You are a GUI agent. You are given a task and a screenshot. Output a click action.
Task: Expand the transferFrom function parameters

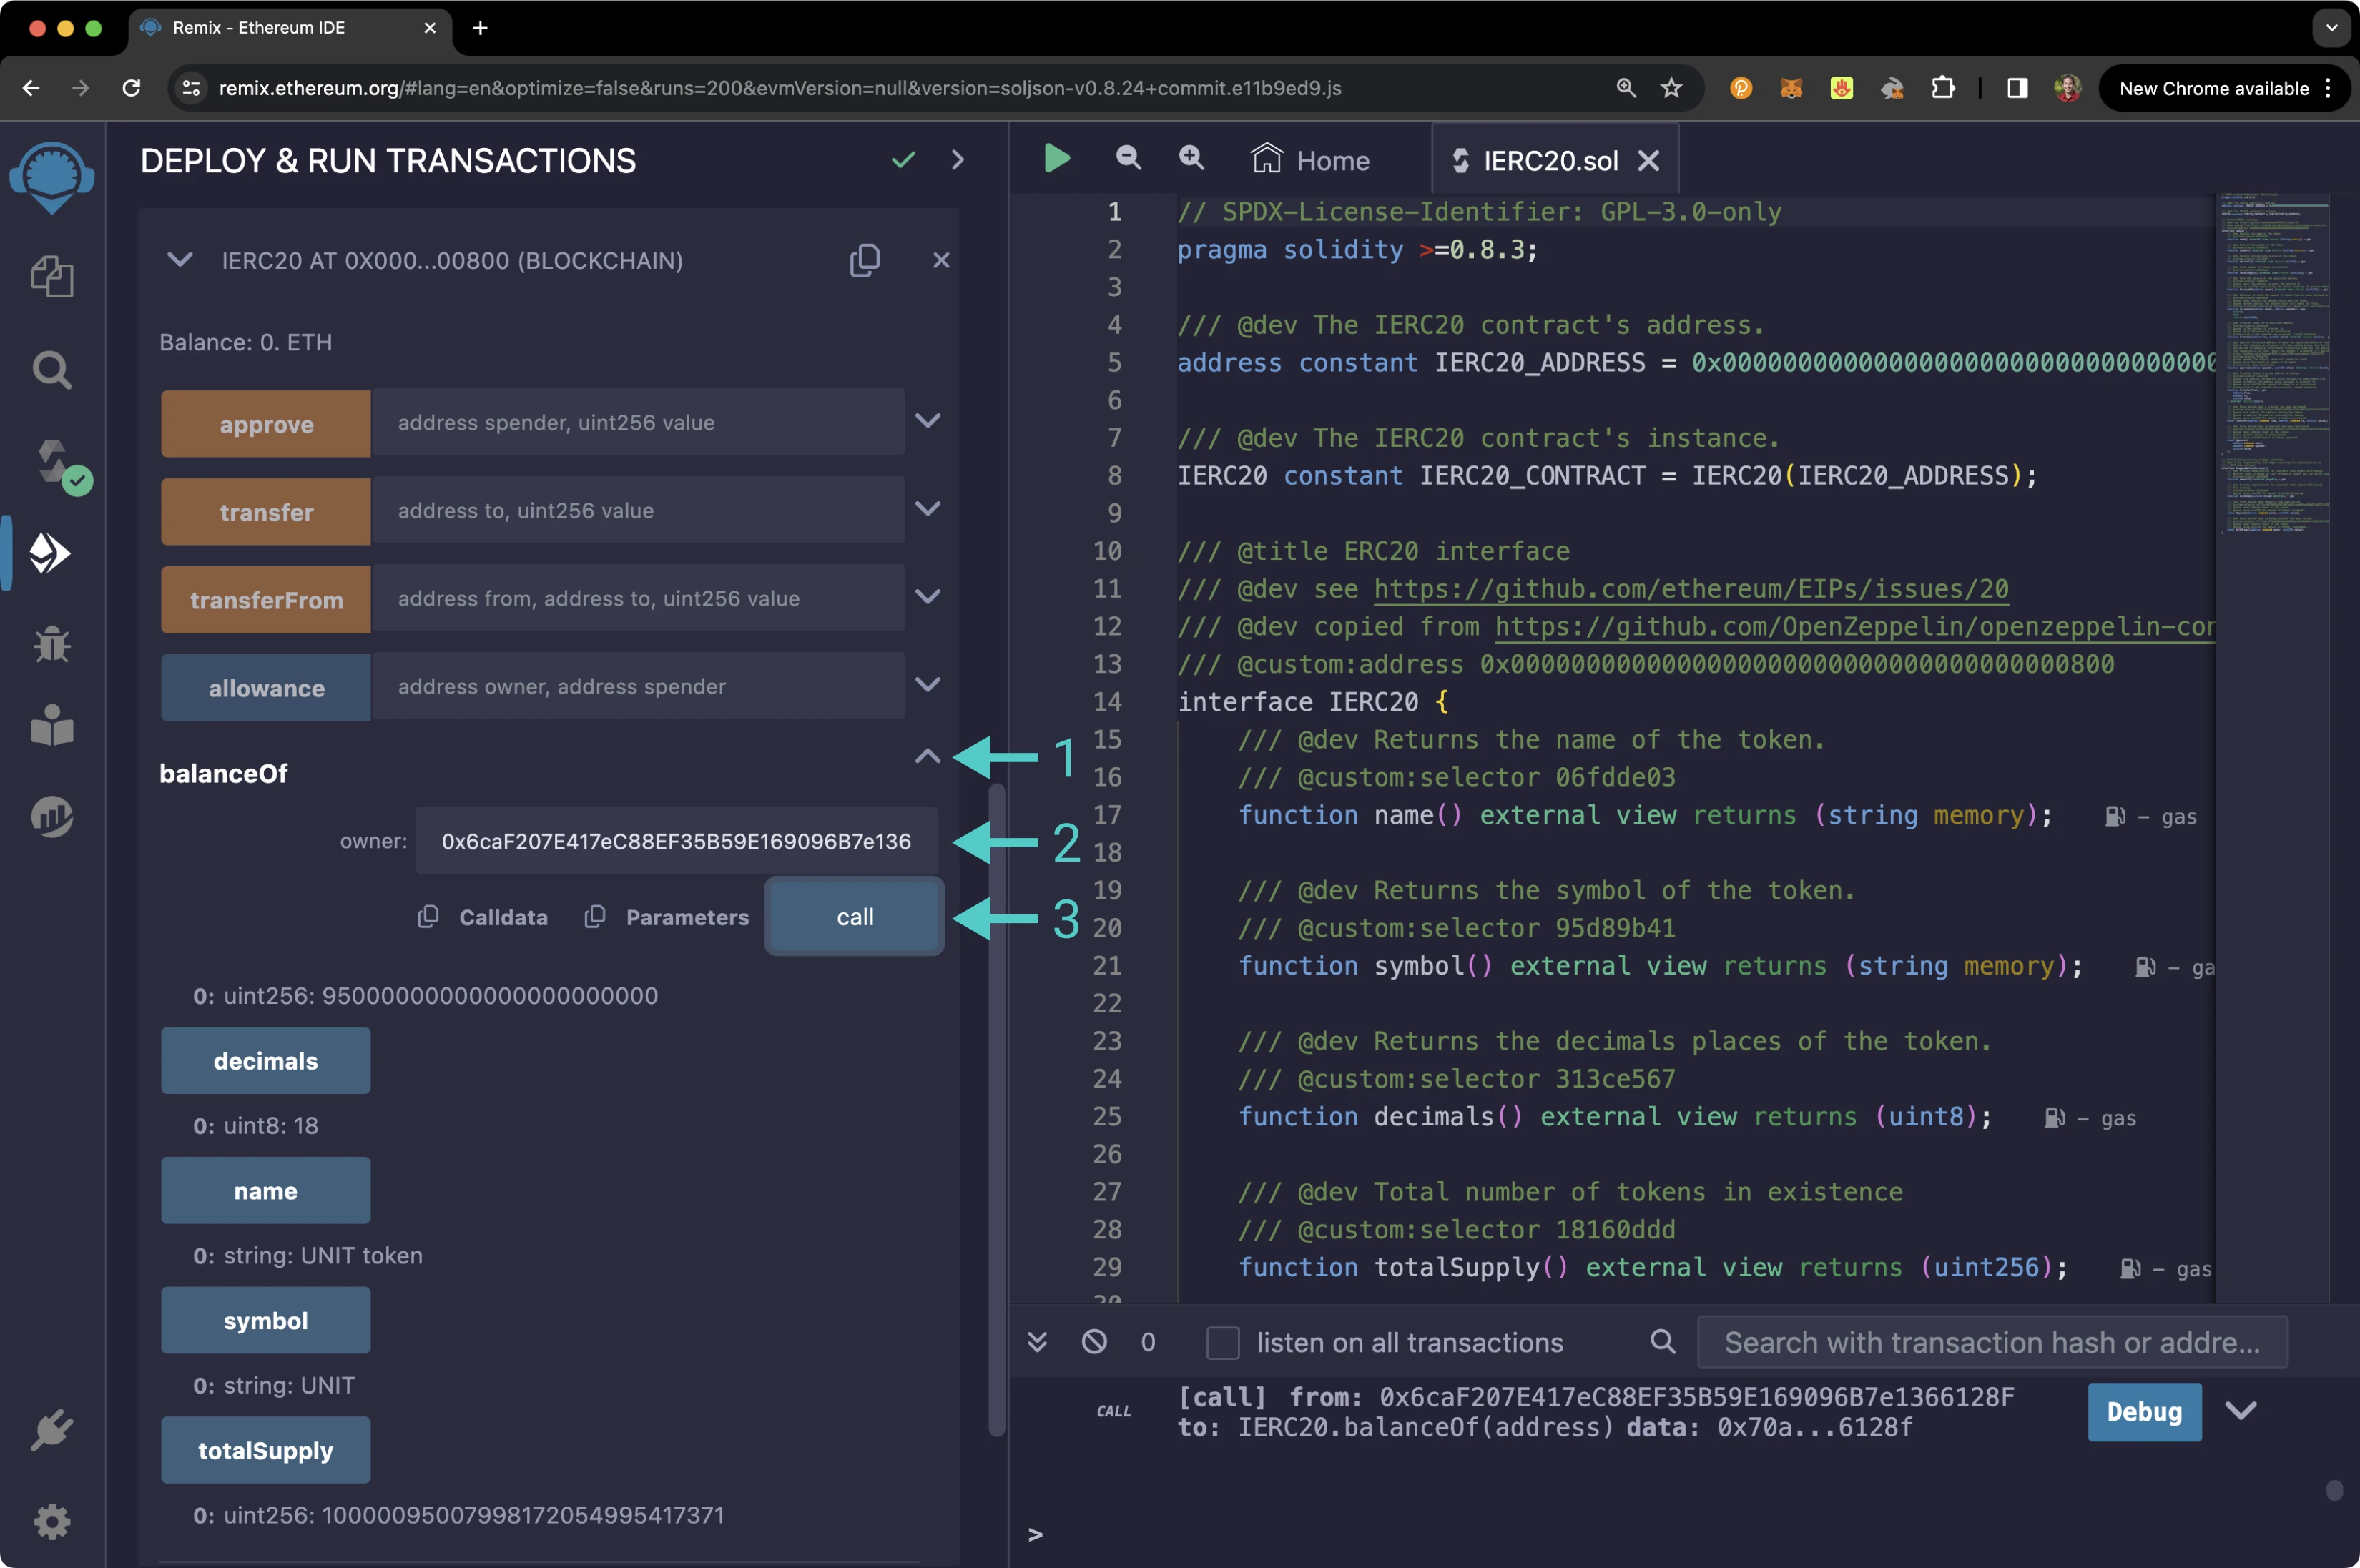tap(928, 597)
